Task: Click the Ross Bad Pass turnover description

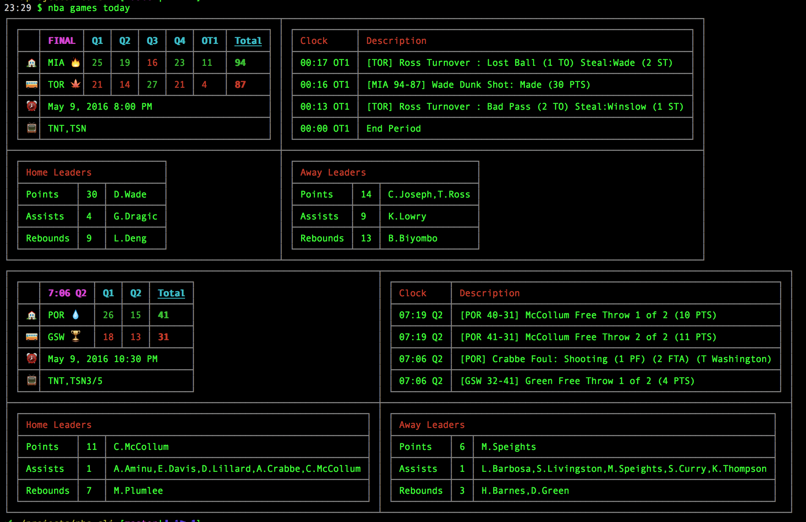Action: pos(525,107)
